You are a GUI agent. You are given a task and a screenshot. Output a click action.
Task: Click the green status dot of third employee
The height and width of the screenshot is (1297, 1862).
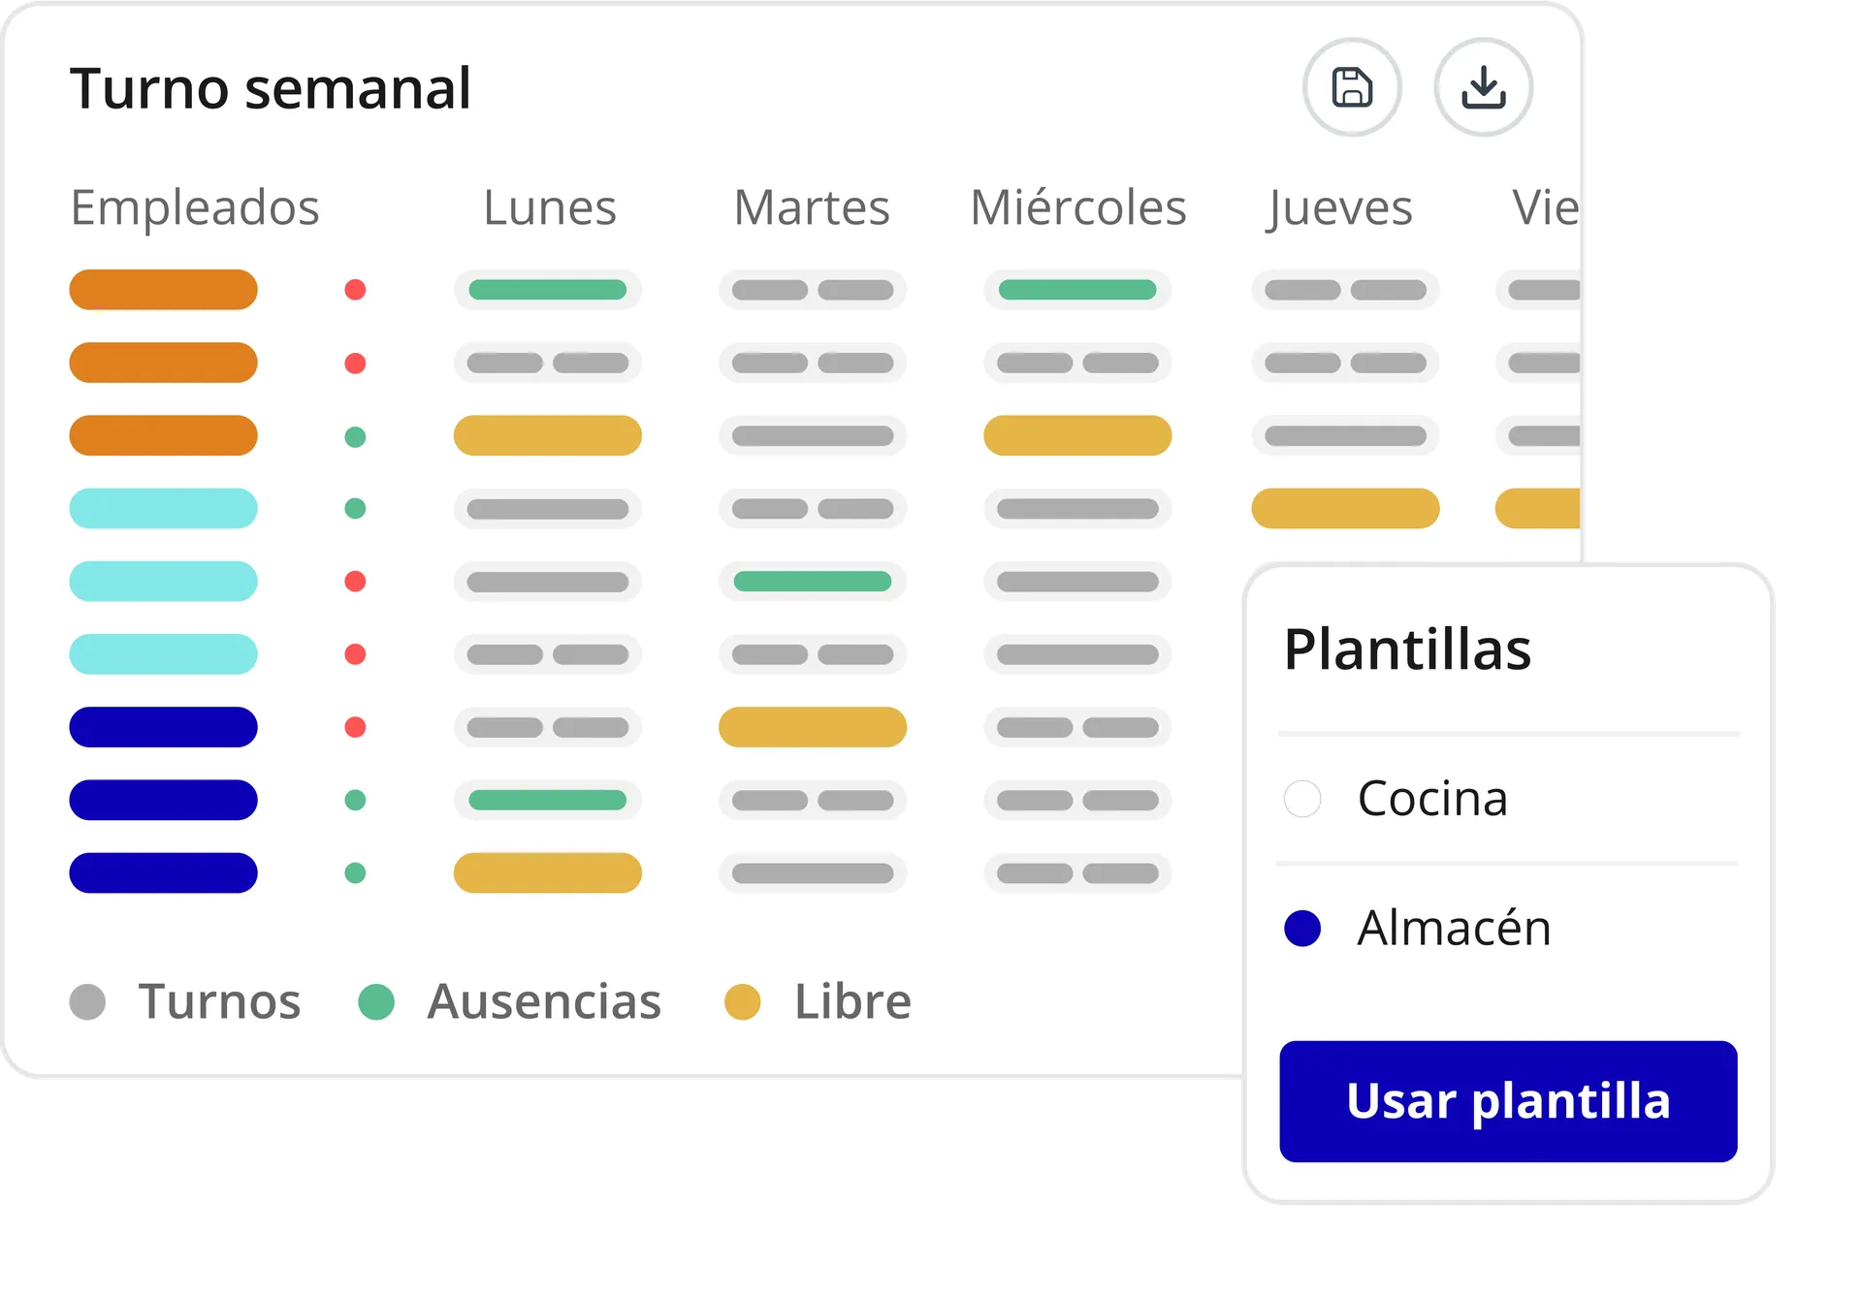pos(355,436)
